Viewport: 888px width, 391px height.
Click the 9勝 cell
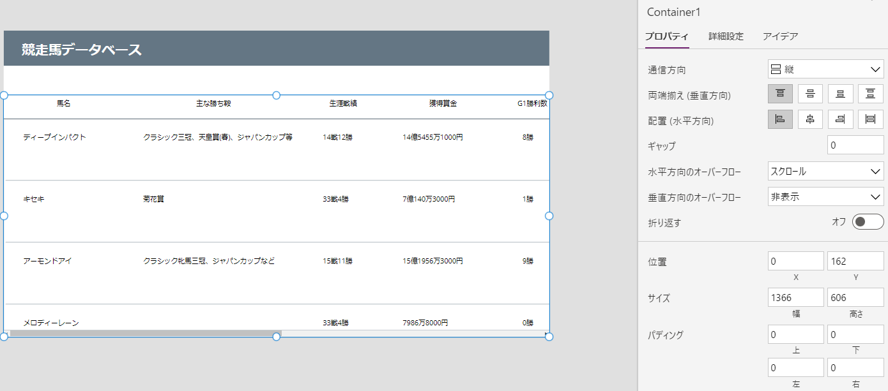point(528,261)
